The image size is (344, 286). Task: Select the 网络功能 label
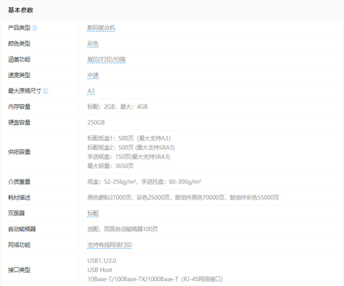click(x=19, y=245)
